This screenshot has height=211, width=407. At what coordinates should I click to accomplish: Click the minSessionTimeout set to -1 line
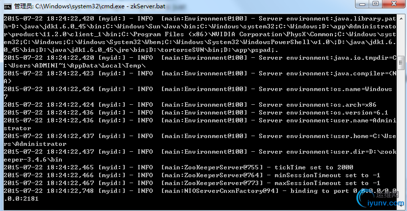pyautogui.click(x=192, y=175)
